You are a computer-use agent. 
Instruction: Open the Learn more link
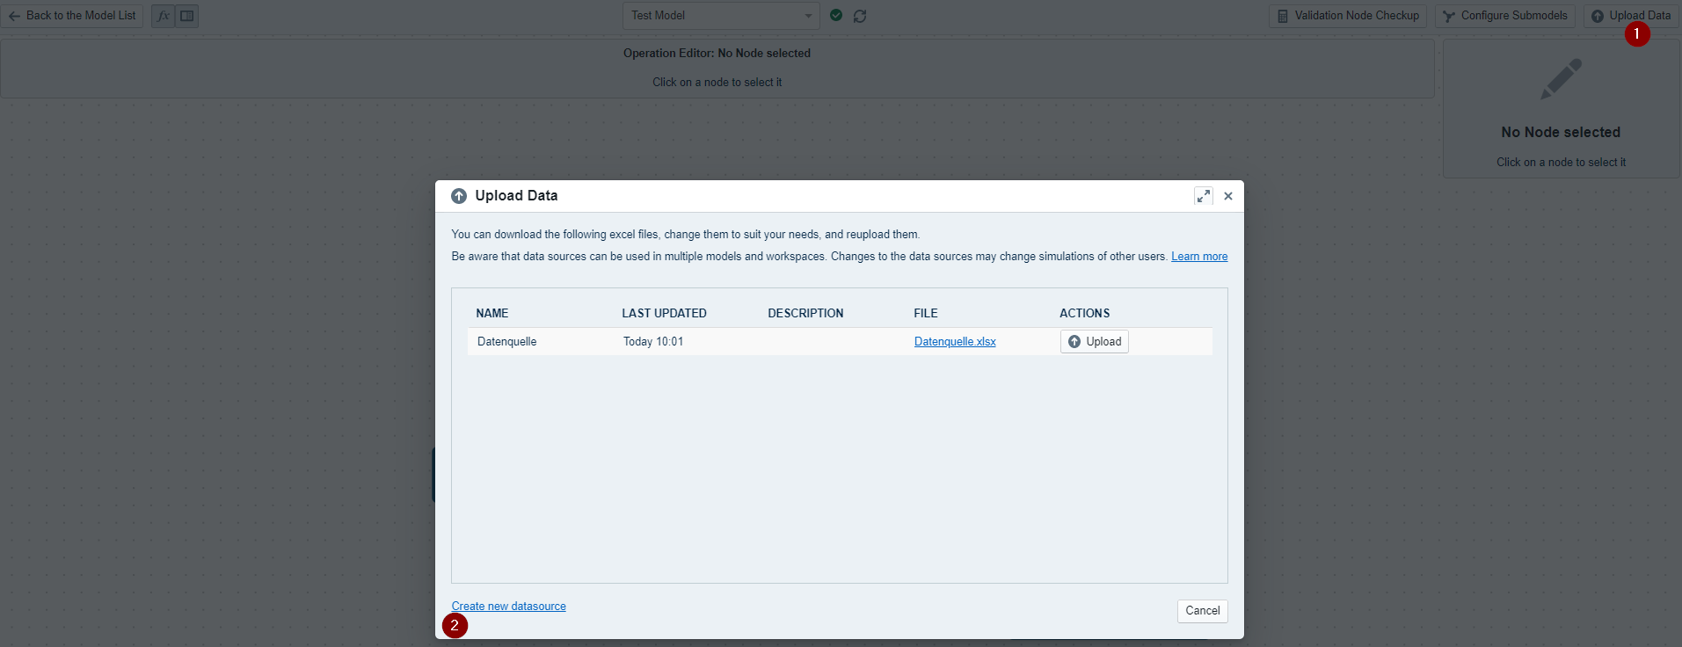coord(1199,257)
